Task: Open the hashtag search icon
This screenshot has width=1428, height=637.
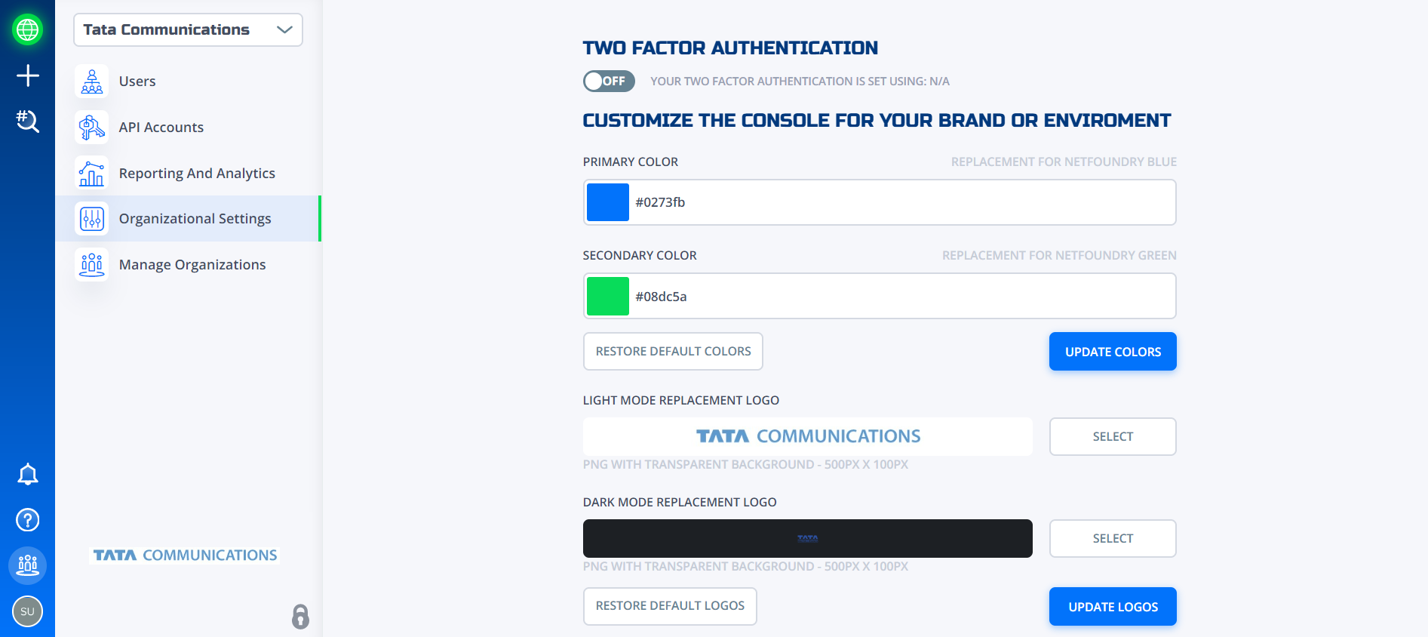Action: 28,121
